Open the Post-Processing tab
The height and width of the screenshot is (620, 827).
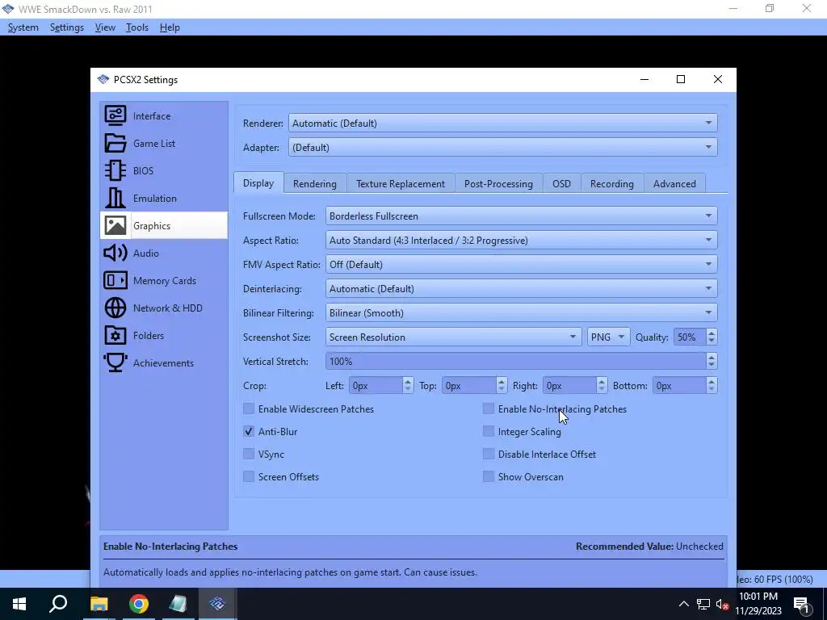point(498,183)
